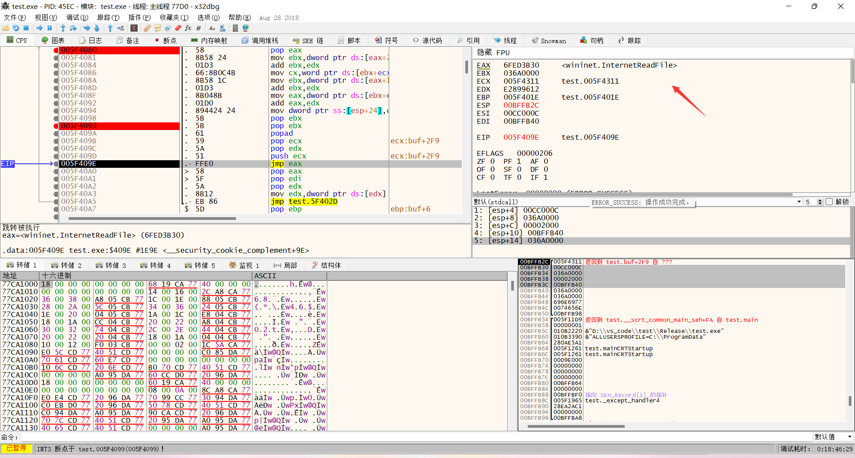The width and height of the screenshot is (855, 458).
Task: Switch to the 结构体 tab
Action: pyautogui.click(x=326, y=265)
